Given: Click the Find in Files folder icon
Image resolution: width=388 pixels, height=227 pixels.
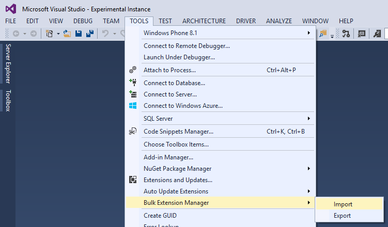Looking at the screenshot, I should click(323, 34).
